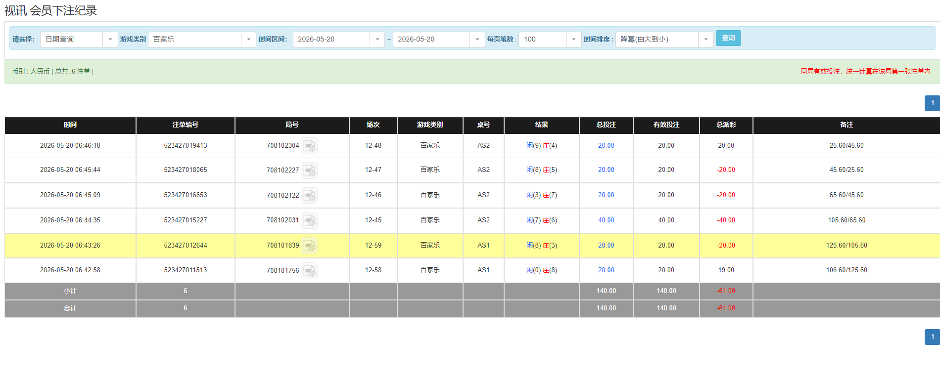Click result 闲(8) 庄(3)
This screenshot has height=380, width=940.
click(x=542, y=246)
